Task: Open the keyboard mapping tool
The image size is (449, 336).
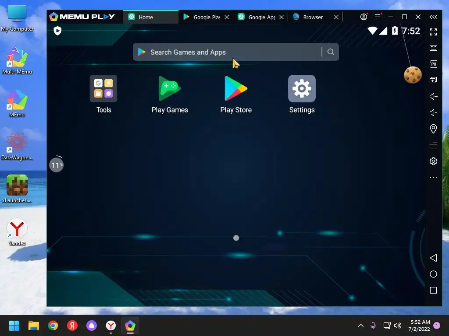Action: 433,48
